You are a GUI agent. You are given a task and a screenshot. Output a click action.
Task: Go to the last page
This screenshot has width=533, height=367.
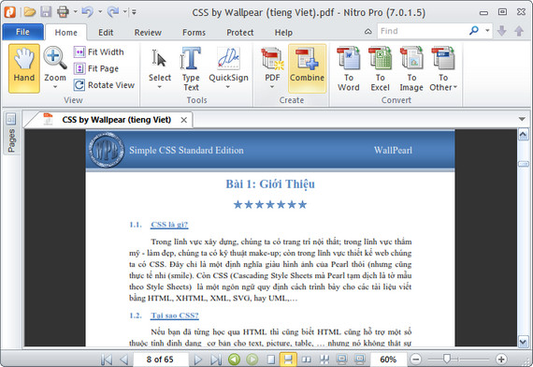[216, 360]
